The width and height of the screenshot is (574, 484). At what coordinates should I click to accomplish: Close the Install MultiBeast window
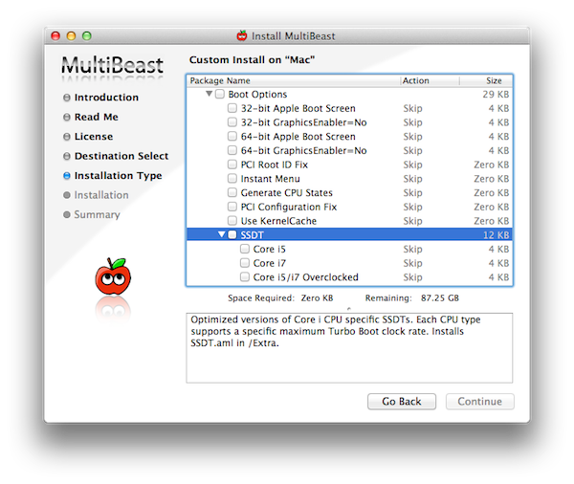tap(55, 36)
